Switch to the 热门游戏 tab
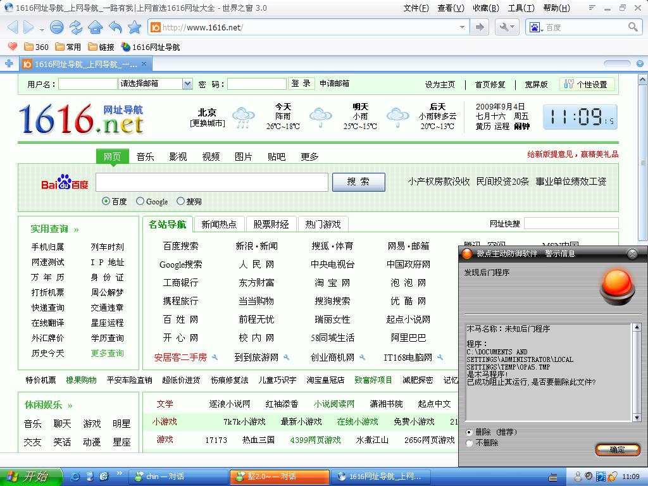 coord(323,225)
